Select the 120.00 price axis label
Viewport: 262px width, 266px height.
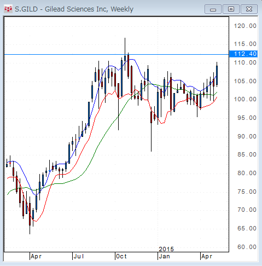click(245, 26)
